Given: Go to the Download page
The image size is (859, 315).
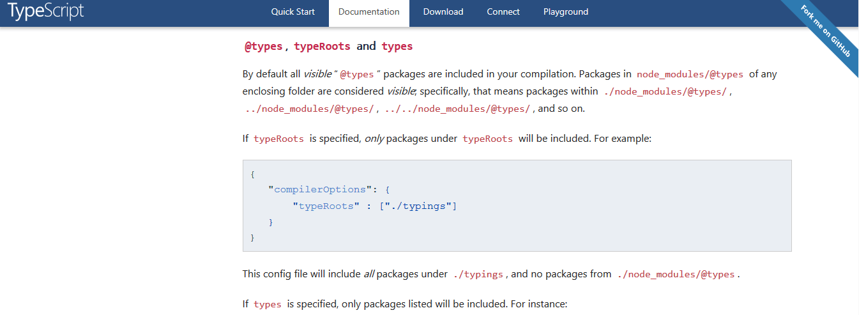Looking at the screenshot, I should (443, 12).
